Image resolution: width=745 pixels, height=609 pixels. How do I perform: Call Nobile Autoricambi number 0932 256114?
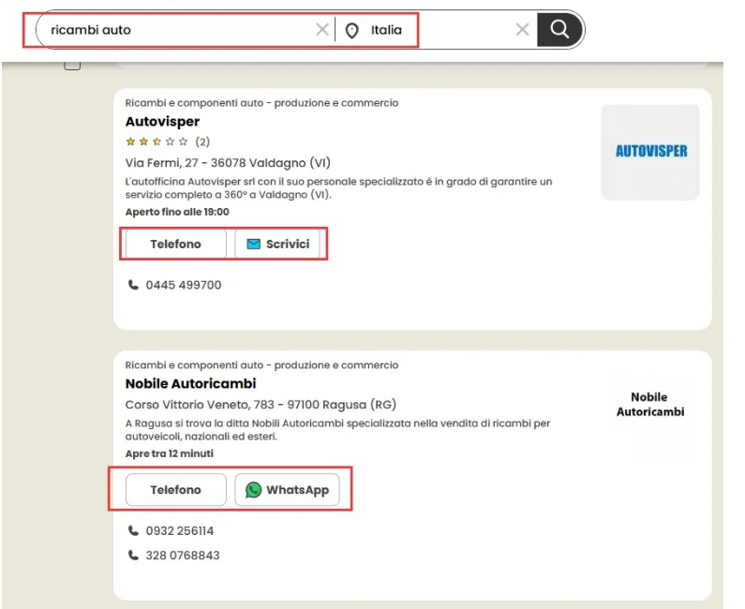click(x=180, y=531)
